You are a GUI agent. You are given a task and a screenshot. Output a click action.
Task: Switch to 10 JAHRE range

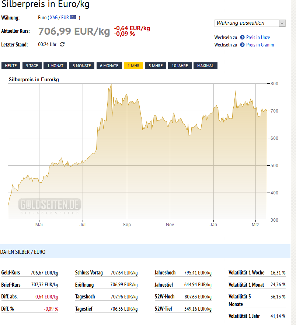[180, 66]
